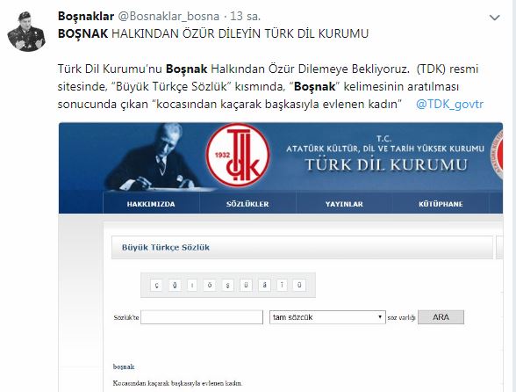Insert the î special character key
Viewport: 516px width, 392px height.
[282, 285]
